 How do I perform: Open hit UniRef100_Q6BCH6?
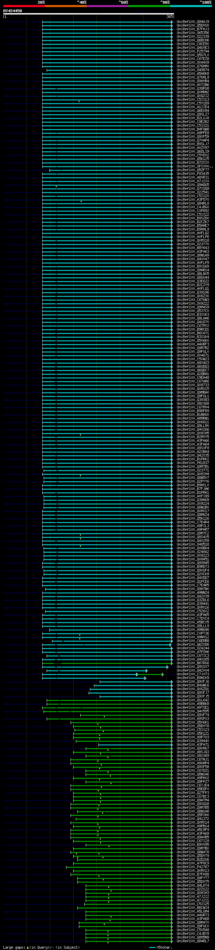pyautogui.click(x=192, y=40)
